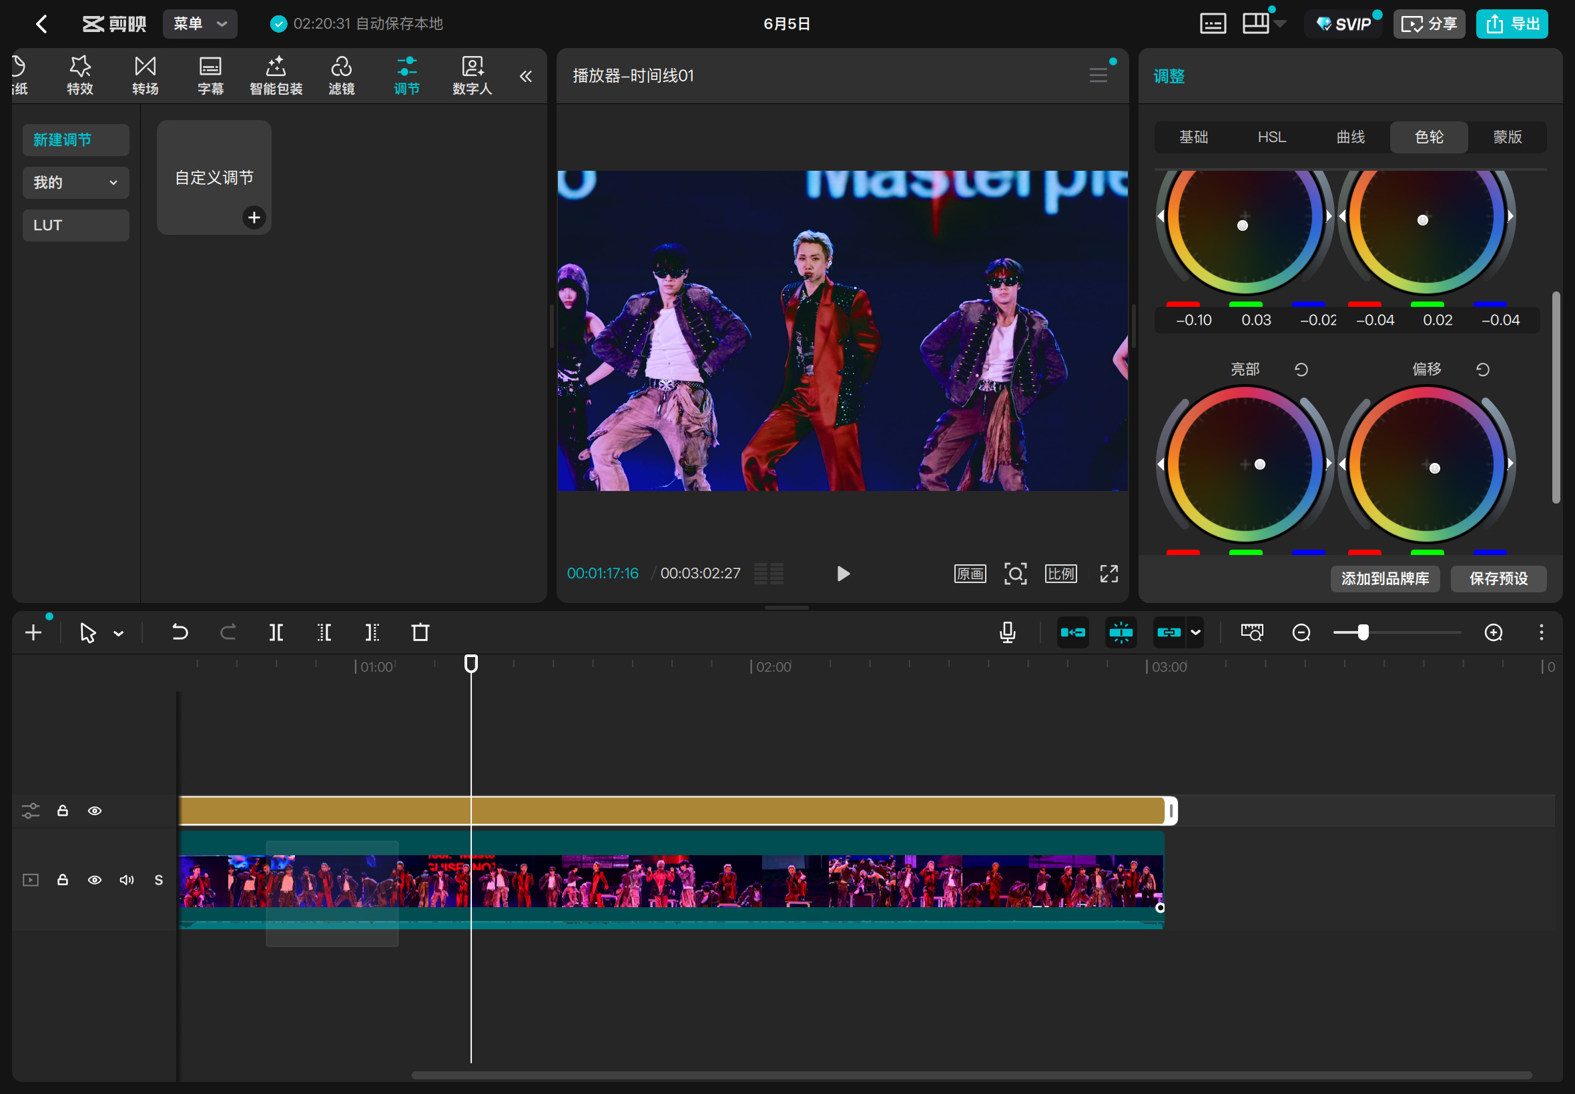Viewport: 1575px width, 1094px height.
Task: Open the 特效 effects panel
Action: pos(79,75)
